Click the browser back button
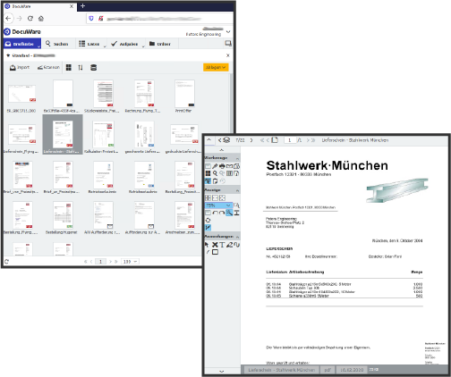Screen dimensions: 451x377 coord(8,19)
